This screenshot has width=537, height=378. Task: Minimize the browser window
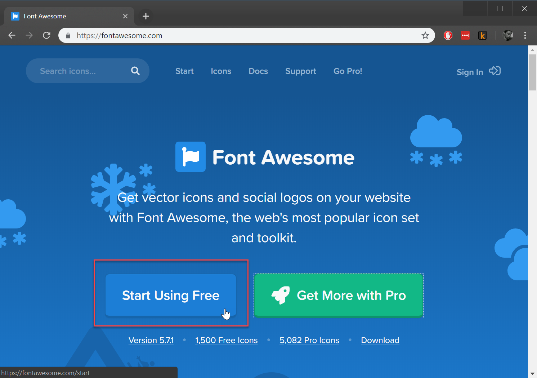coord(475,8)
